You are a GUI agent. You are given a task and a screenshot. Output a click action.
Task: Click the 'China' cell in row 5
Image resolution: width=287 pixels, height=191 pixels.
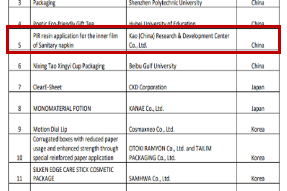click(x=258, y=39)
